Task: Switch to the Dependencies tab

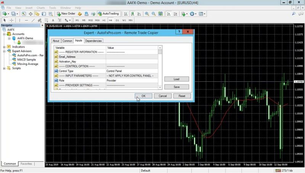Action: [x=93, y=41]
